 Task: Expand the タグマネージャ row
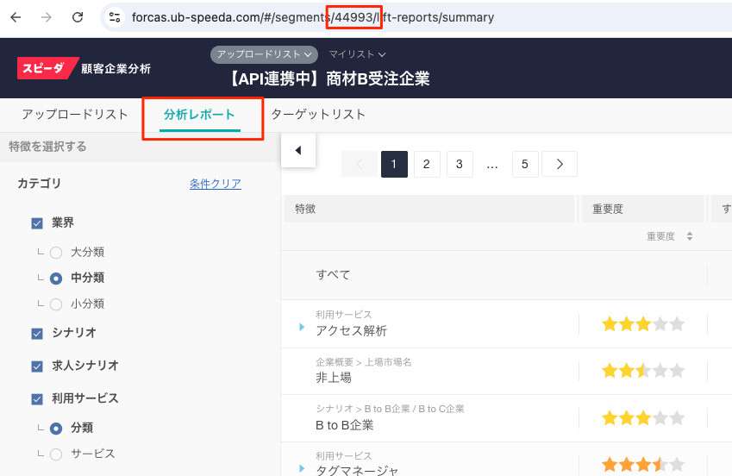click(303, 468)
